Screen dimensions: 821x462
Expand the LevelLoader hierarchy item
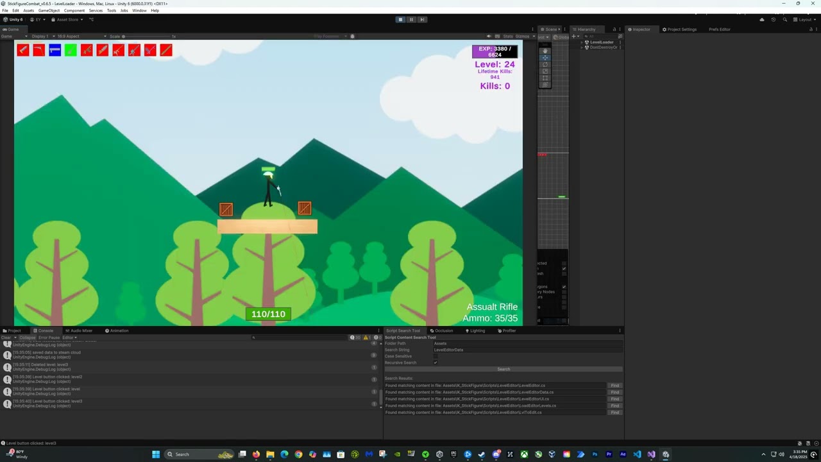(582, 42)
